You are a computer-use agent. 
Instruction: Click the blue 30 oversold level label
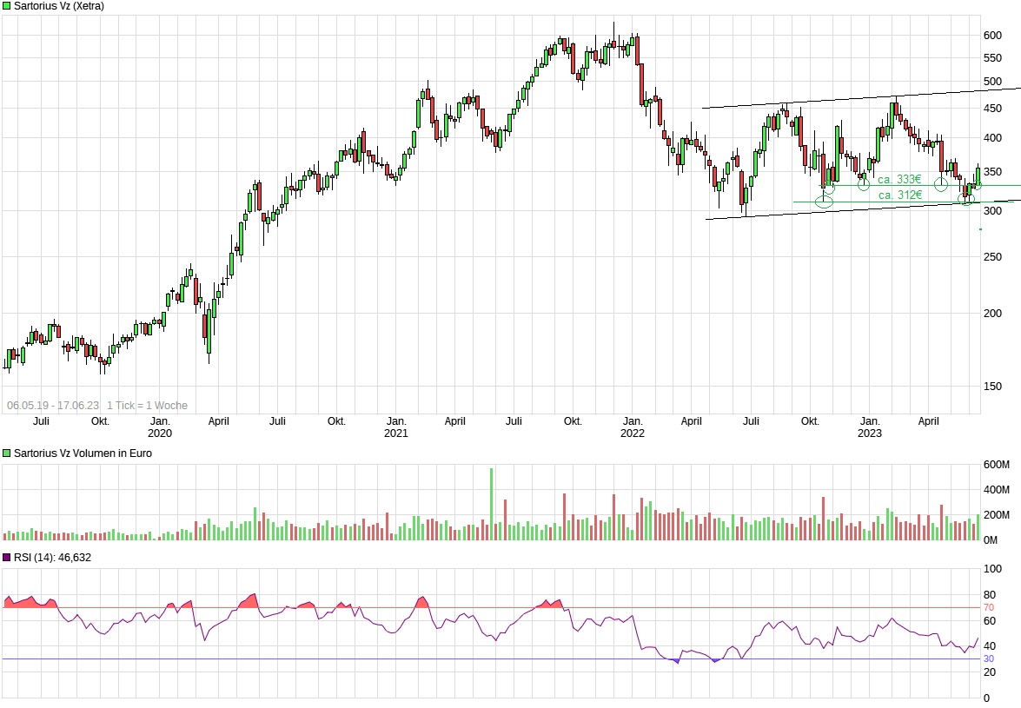989,659
